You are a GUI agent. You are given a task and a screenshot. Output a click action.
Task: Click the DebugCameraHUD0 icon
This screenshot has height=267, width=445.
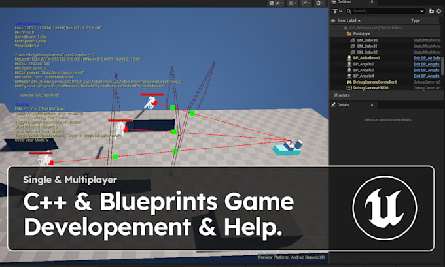click(x=349, y=87)
